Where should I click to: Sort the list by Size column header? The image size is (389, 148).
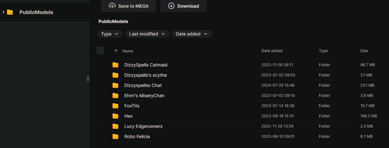coord(364,51)
